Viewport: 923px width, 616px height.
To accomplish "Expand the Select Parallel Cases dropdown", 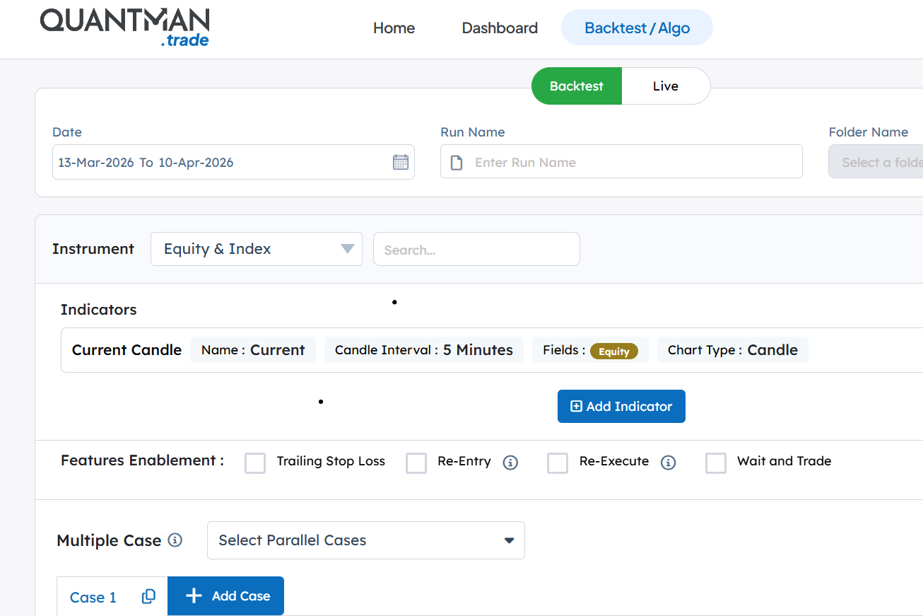I will tap(365, 540).
